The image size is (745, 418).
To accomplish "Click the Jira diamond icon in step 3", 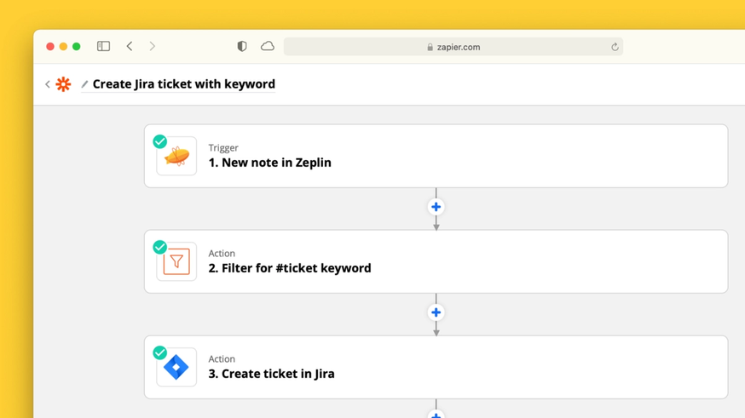I will click(176, 368).
